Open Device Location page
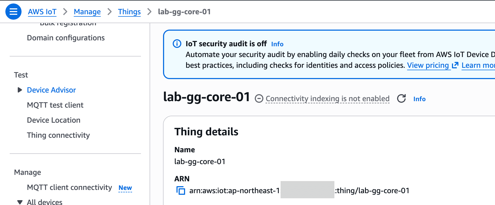495x205 pixels. click(54, 120)
